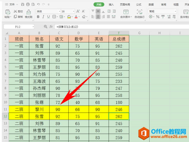Open Print Preview icon

(33, 4)
